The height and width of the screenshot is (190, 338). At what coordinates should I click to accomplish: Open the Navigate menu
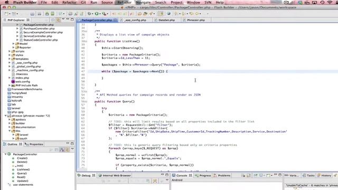click(143, 2)
